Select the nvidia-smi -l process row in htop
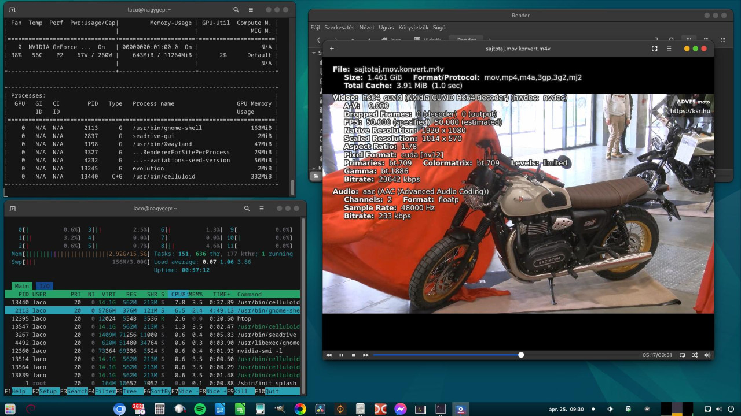The image size is (741, 416). tap(152, 351)
